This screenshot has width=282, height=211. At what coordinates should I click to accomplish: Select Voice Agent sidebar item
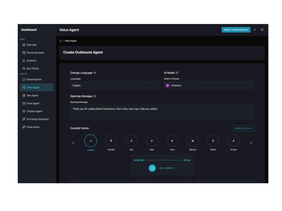point(37,87)
